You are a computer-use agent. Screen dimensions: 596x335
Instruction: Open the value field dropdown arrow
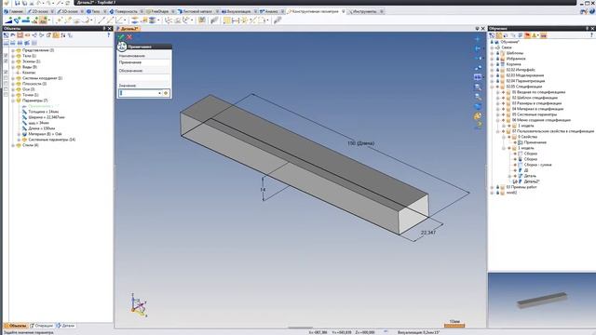pos(159,93)
